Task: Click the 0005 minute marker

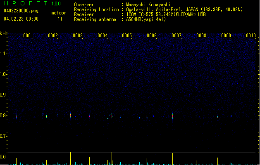Action: [127, 35]
